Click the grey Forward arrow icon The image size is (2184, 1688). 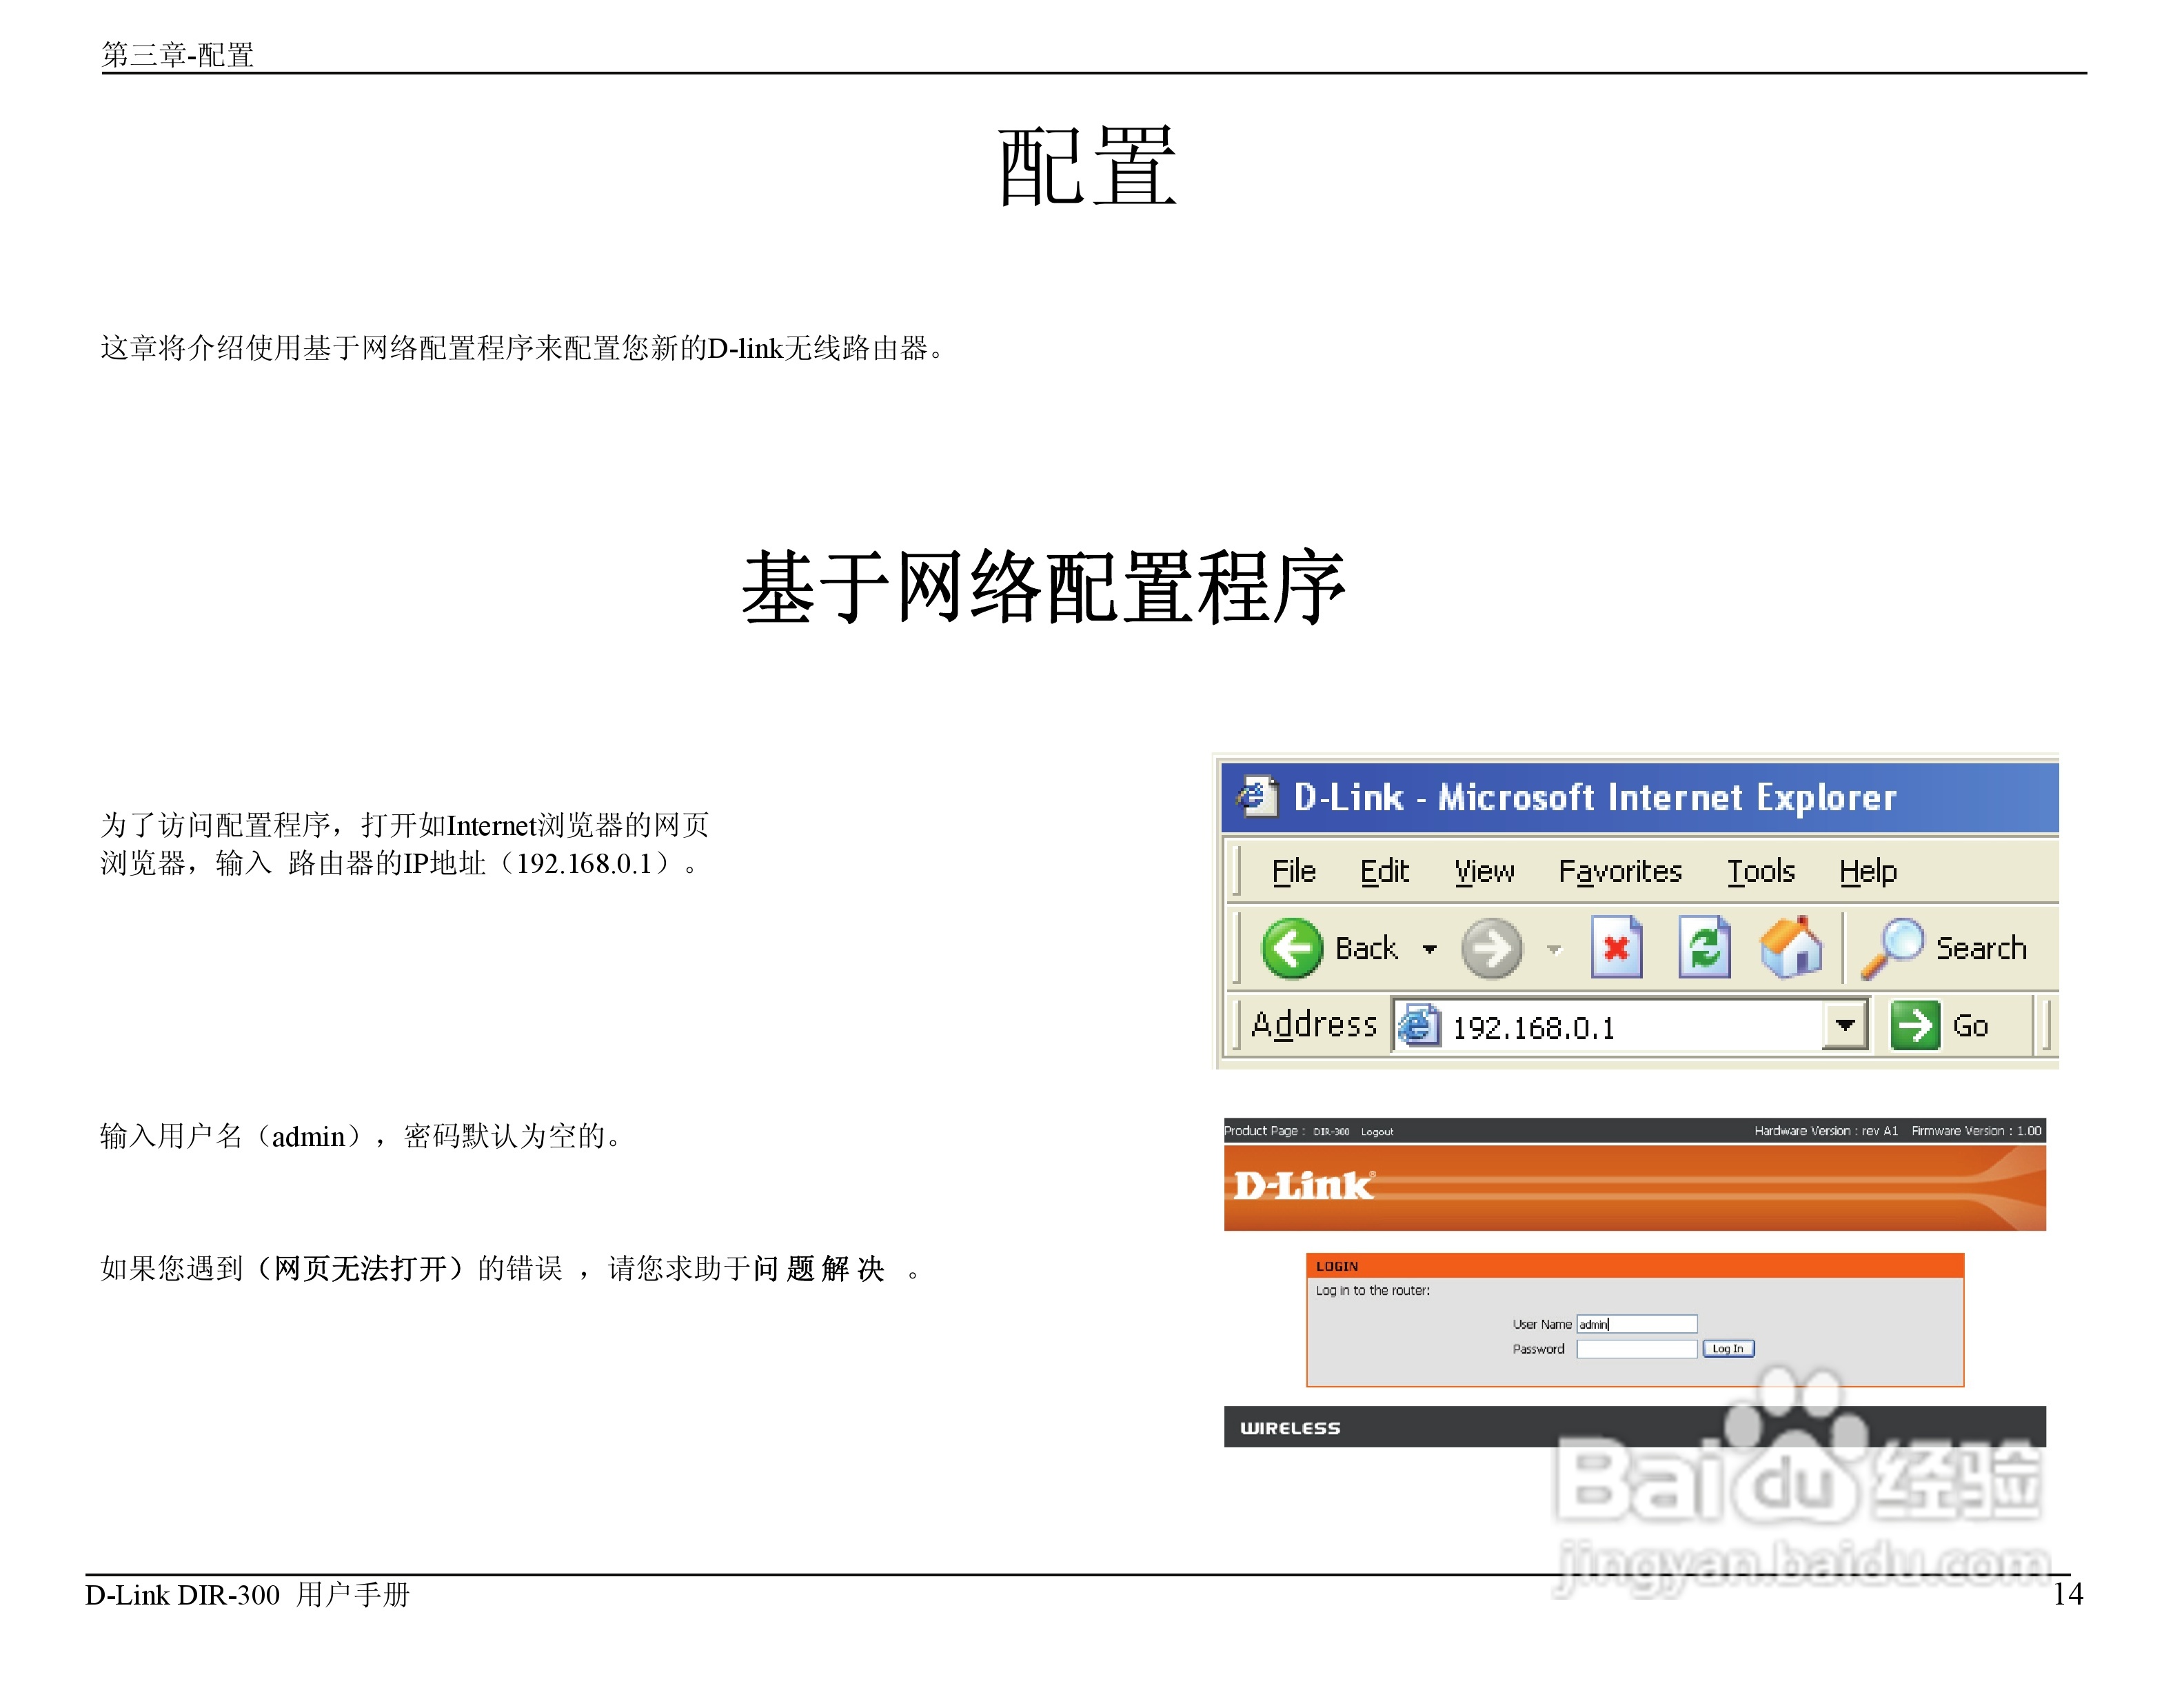1491,948
